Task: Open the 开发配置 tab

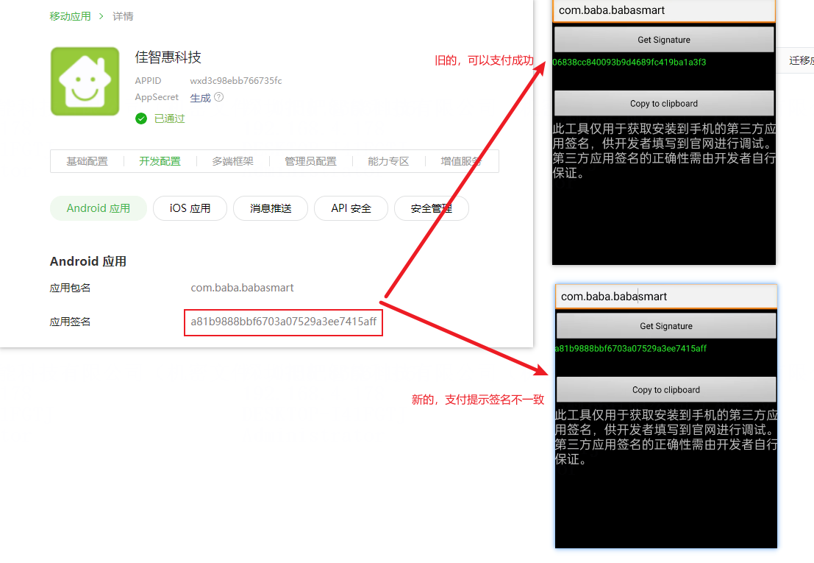Action: 160,161
